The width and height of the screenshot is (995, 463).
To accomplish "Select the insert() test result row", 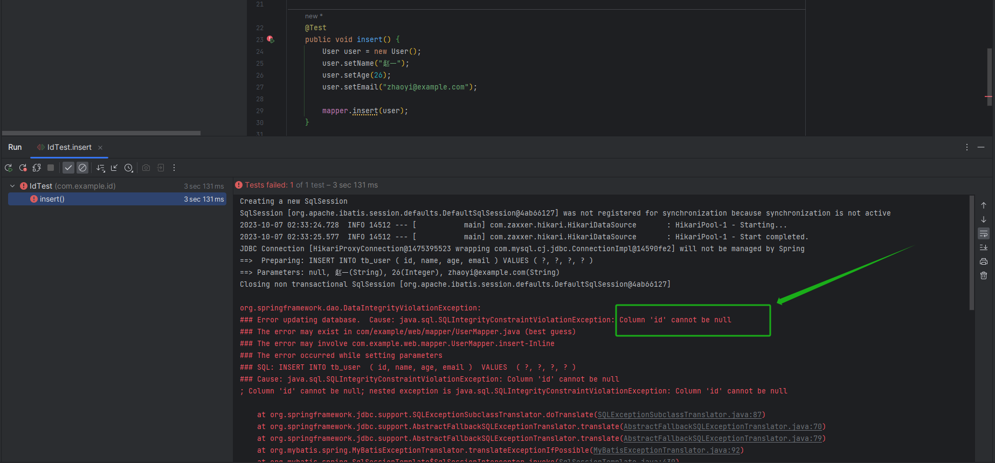I will (118, 199).
